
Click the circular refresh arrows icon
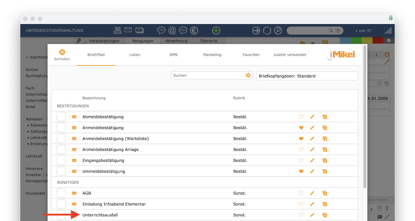(267, 31)
